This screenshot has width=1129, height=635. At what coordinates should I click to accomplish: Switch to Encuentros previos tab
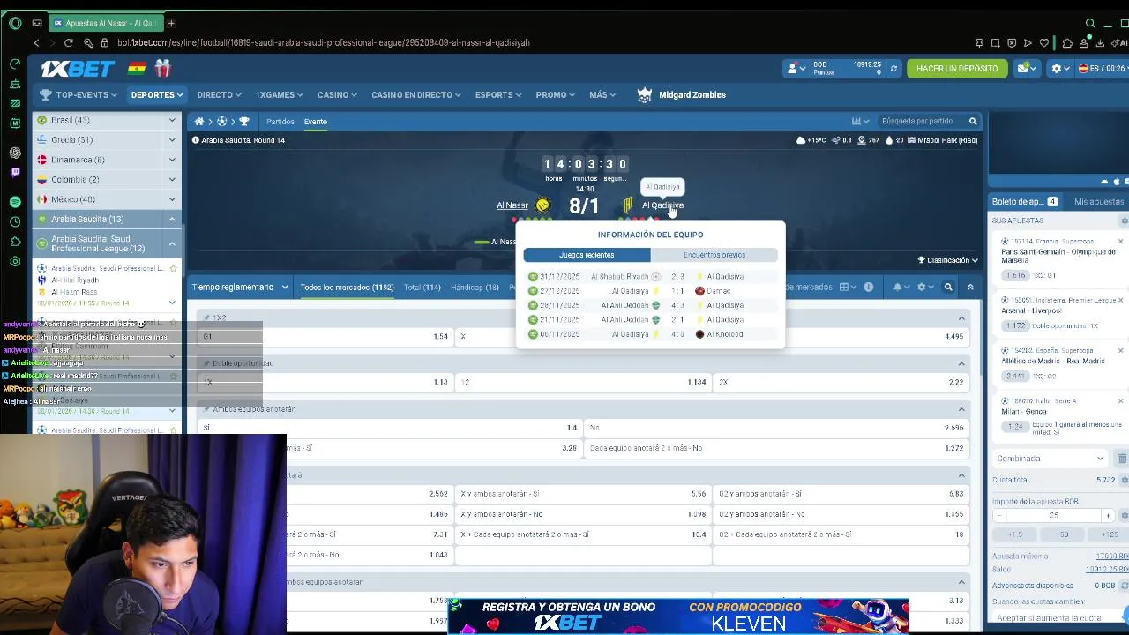click(x=714, y=255)
